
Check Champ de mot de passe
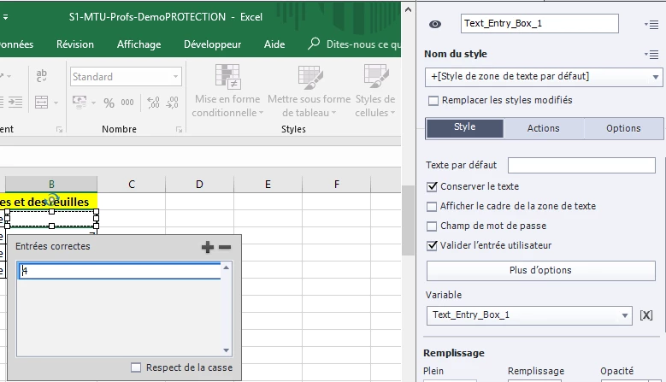432,226
